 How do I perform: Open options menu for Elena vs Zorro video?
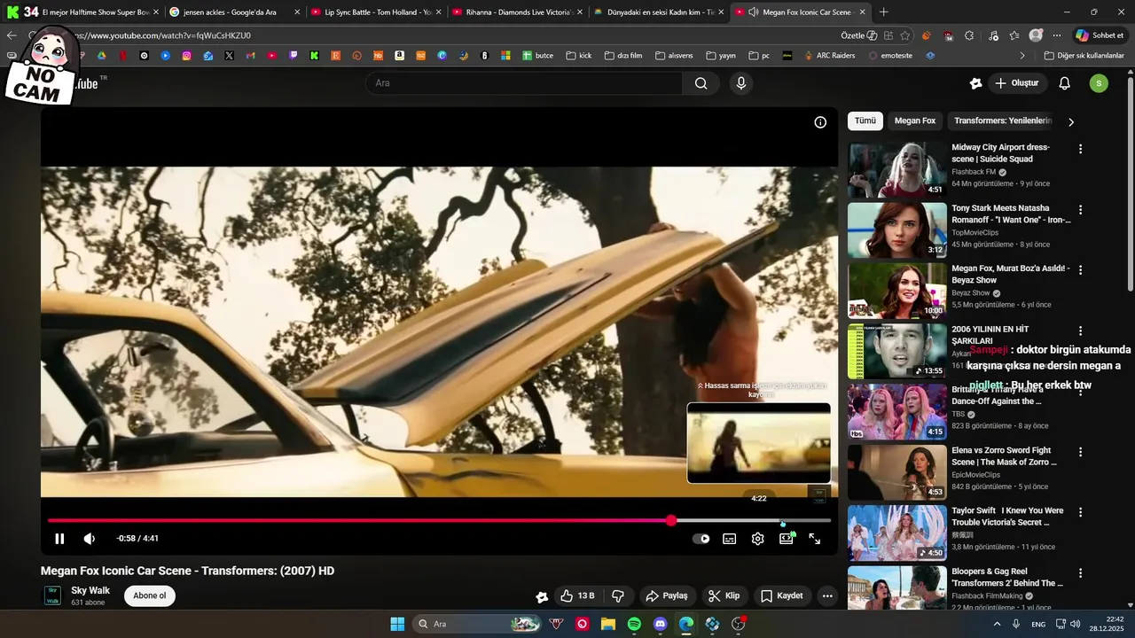[x=1080, y=452]
